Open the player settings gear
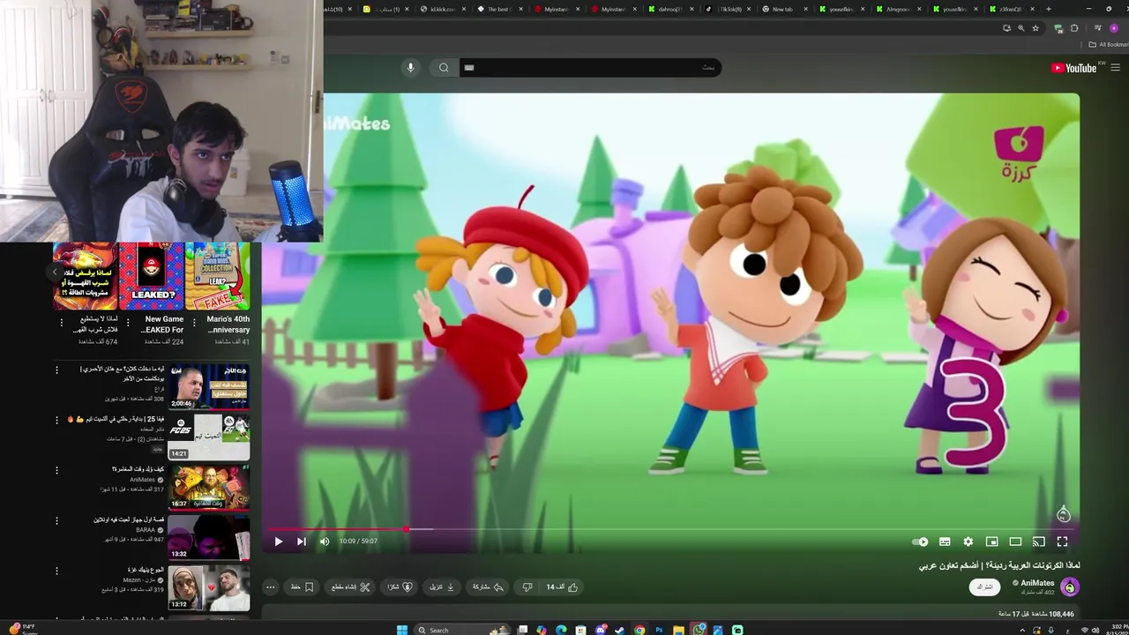Screen dimensions: 1129x635 [968, 542]
